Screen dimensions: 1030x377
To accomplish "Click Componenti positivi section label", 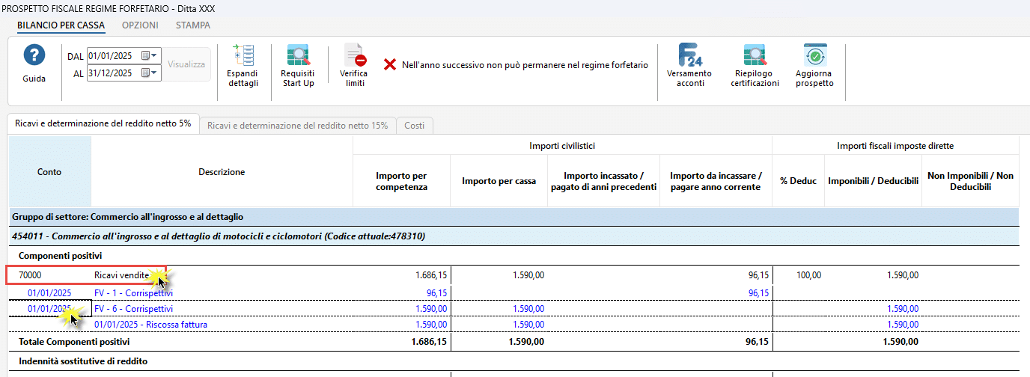I will [x=61, y=256].
